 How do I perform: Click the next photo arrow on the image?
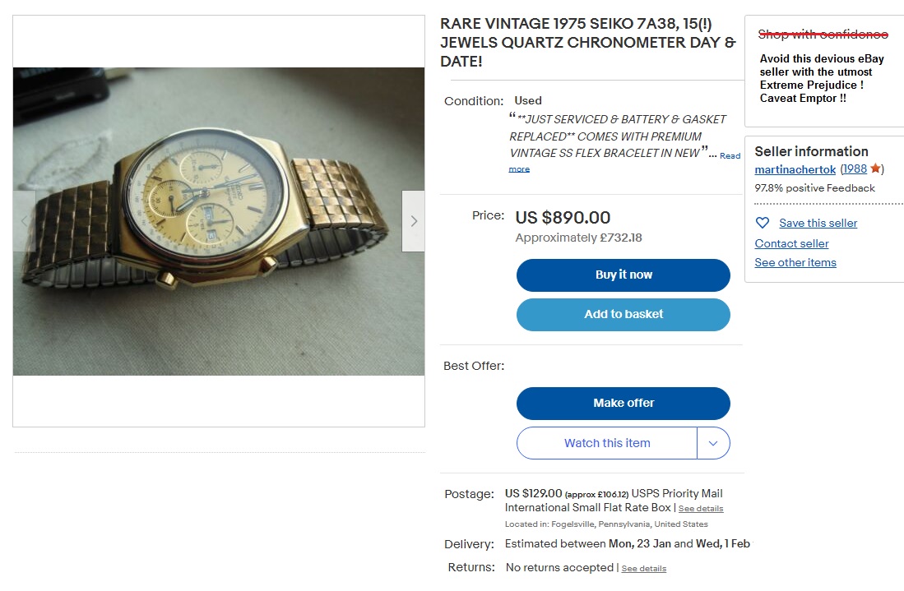[x=412, y=220]
